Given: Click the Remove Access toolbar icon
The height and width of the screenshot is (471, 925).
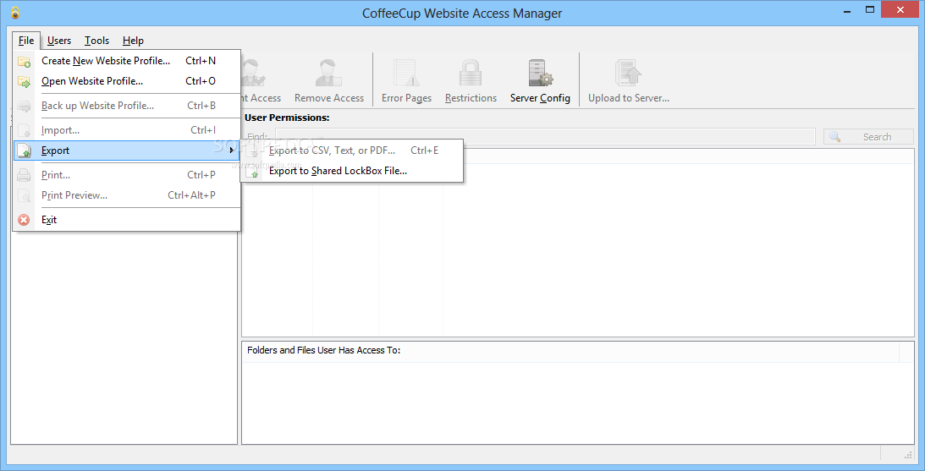Looking at the screenshot, I should pos(328,73).
